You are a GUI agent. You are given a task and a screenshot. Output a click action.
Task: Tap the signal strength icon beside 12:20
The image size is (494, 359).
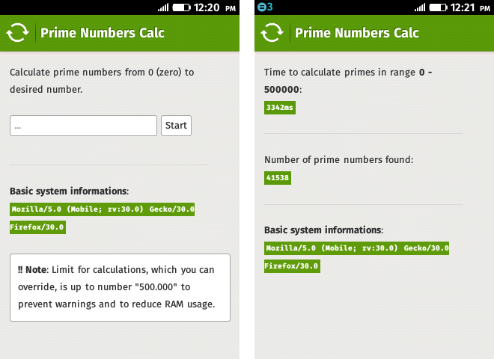(164, 7)
